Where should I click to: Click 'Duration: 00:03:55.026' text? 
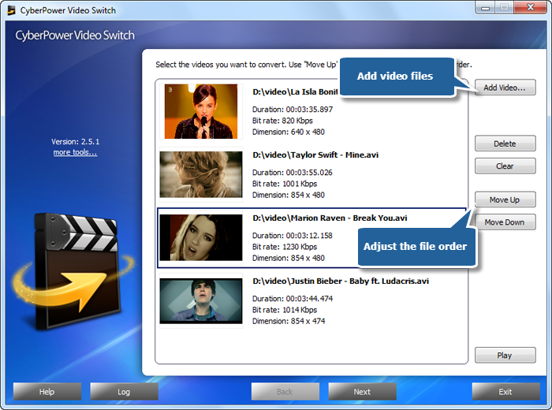(293, 173)
